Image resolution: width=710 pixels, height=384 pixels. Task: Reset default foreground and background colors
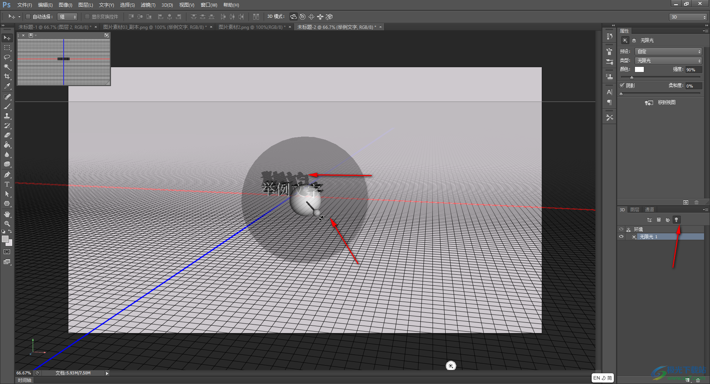click(3, 232)
